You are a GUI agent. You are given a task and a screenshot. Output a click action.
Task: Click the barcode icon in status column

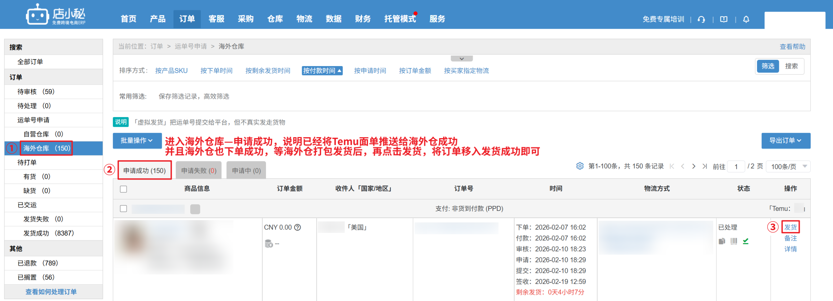pos(734,241)
